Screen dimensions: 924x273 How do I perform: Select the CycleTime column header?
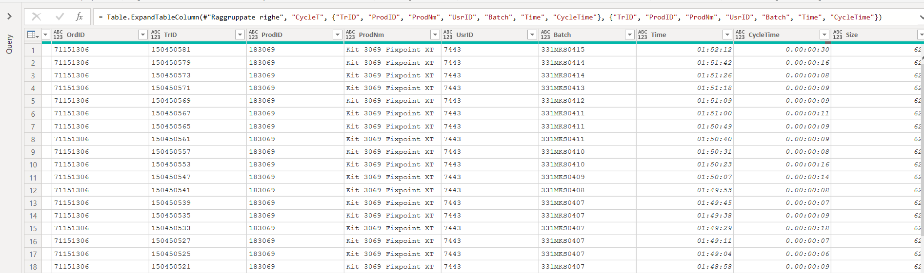point(782,35)
